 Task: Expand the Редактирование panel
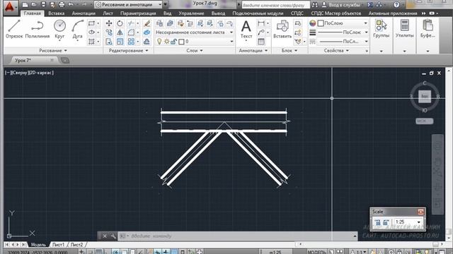pos(128,50)
